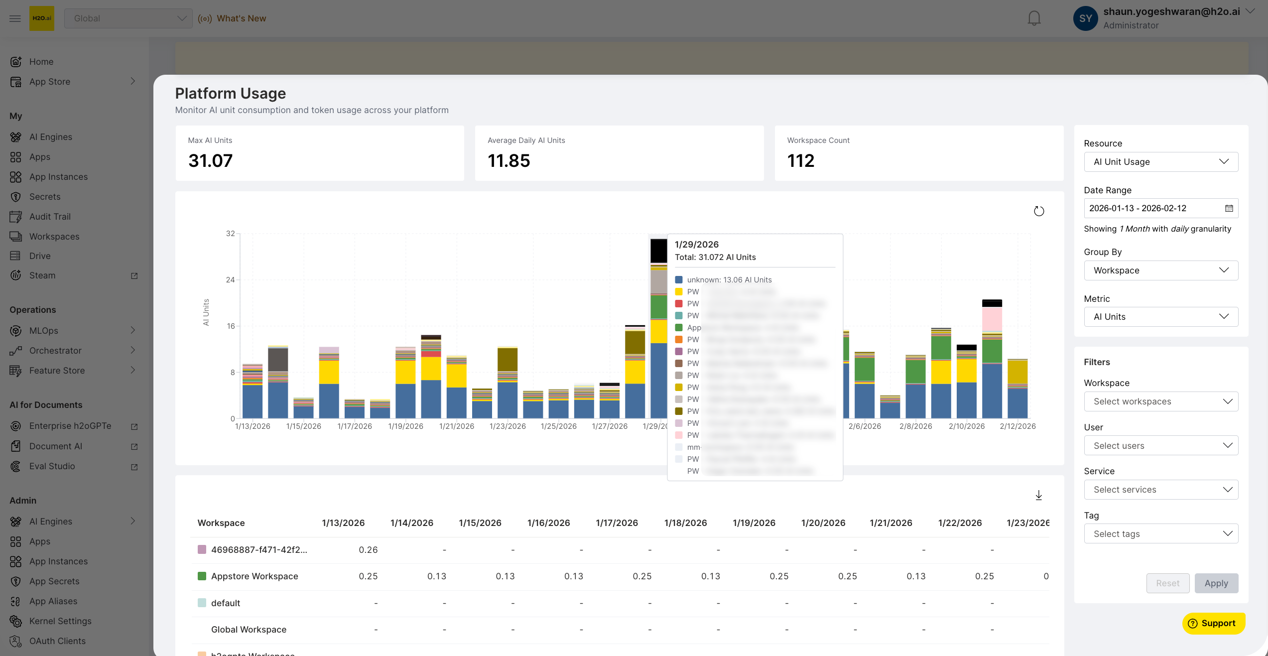Click the notification bell icon

1034,18
